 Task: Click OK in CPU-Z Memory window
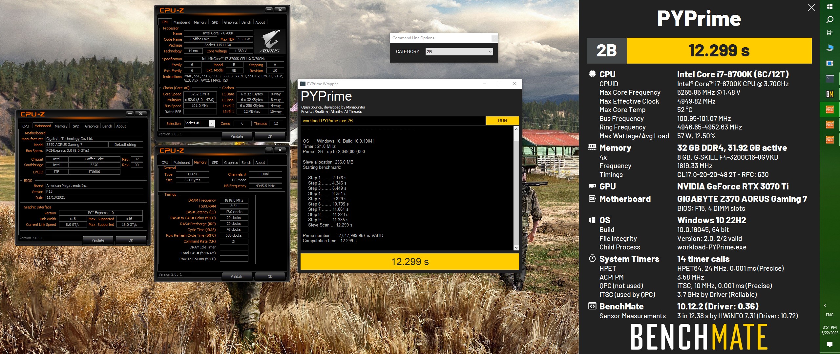(270, 277)
